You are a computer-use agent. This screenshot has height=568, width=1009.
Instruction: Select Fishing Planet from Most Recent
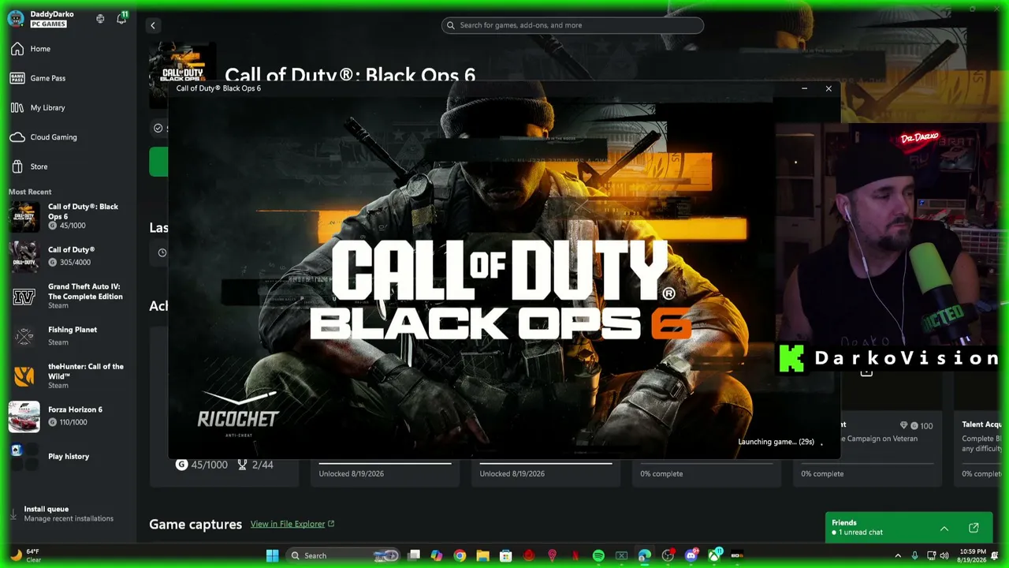coord(69,336)
